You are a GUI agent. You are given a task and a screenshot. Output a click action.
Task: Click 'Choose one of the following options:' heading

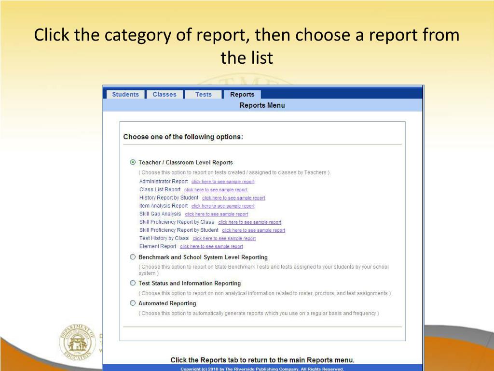coord(183,137)
